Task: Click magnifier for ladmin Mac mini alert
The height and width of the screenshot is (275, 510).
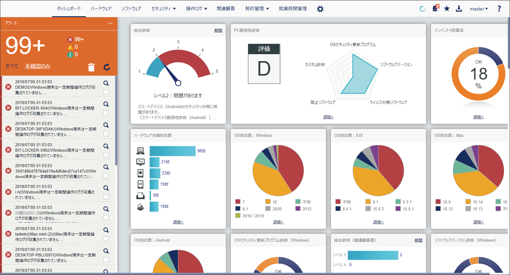Action: (106, 230)
